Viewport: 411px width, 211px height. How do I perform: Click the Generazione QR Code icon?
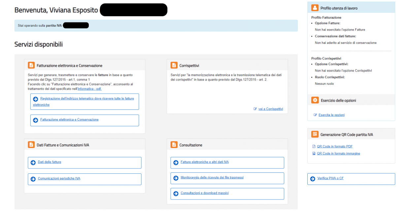click(315, 135)
